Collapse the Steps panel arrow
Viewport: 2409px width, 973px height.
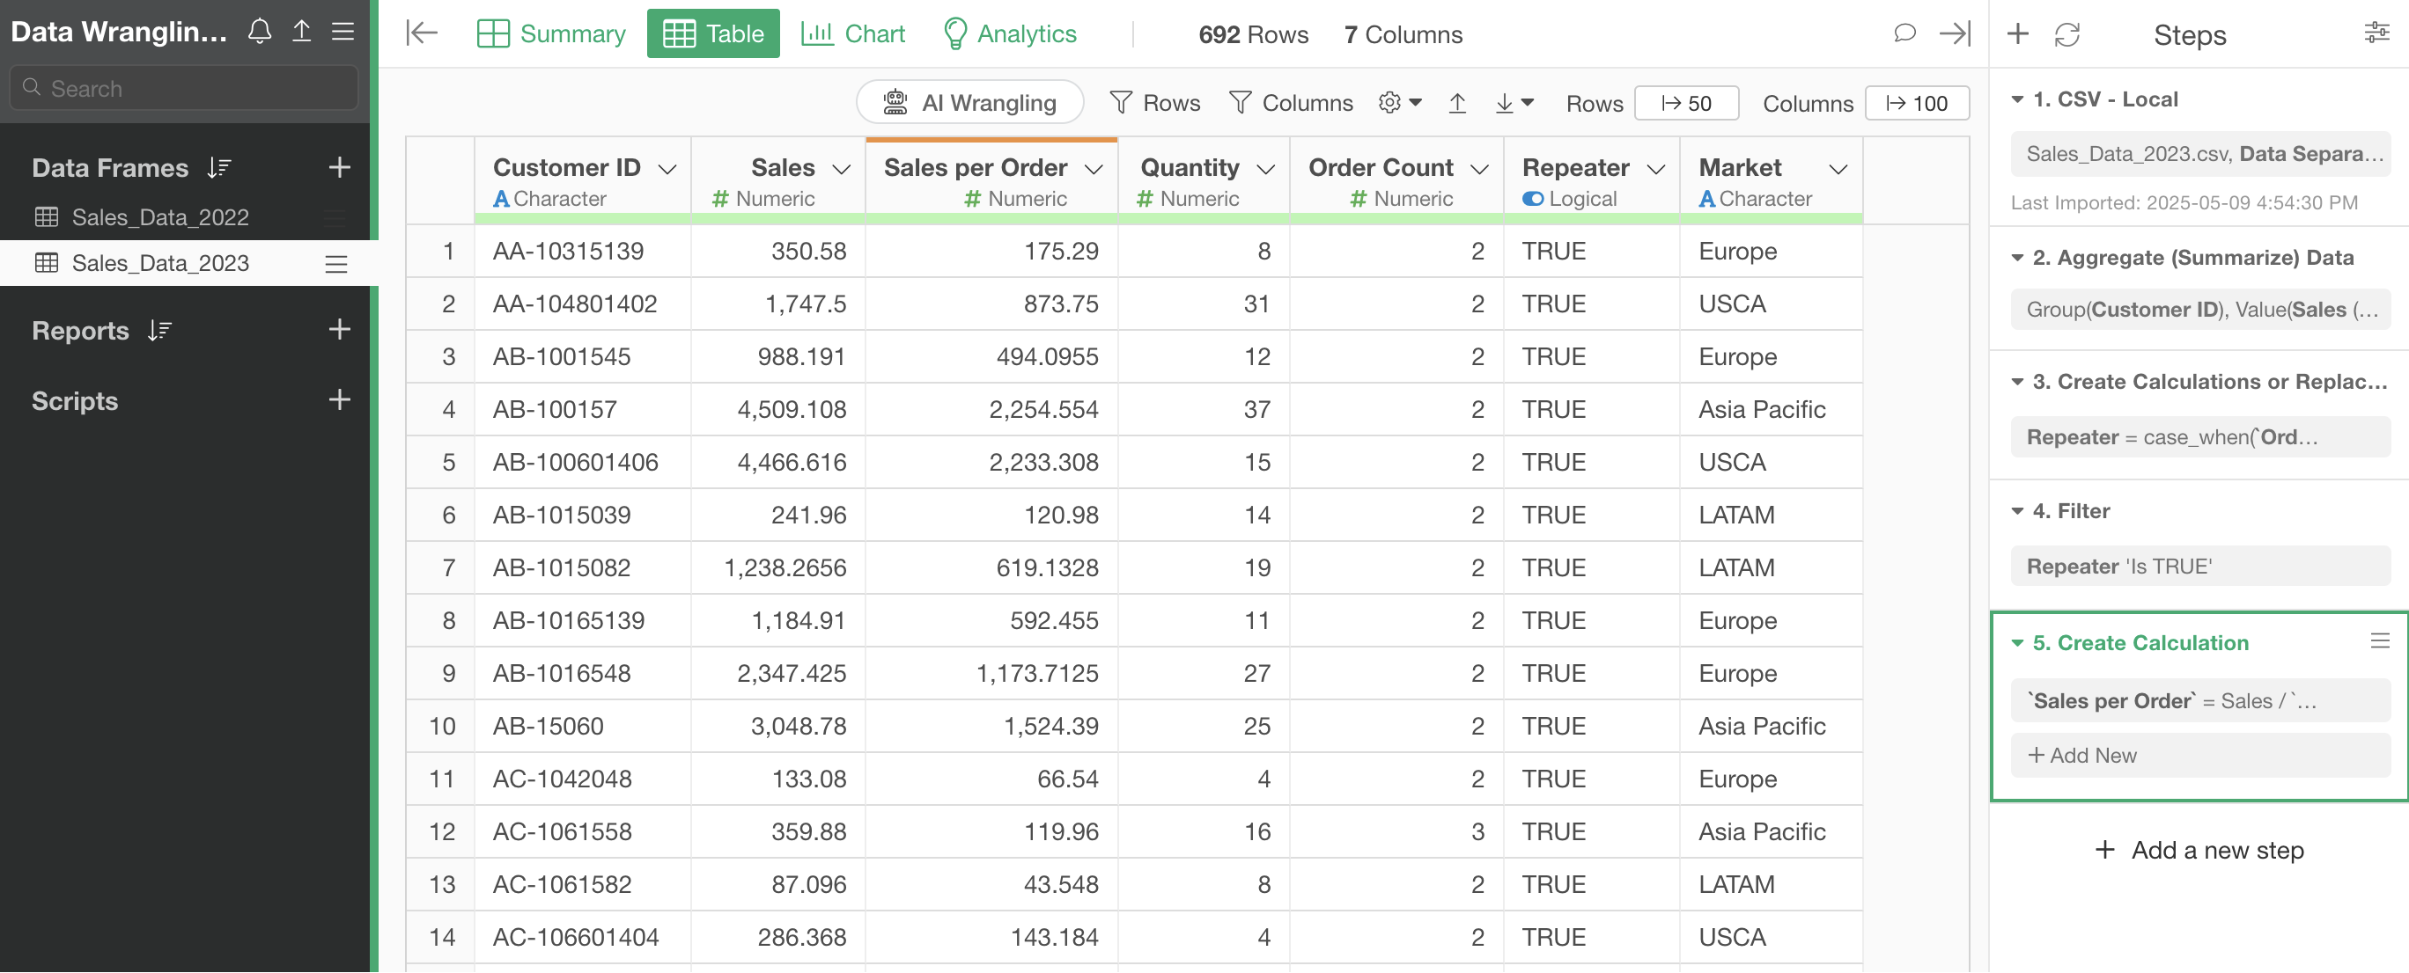[1955, 33]
